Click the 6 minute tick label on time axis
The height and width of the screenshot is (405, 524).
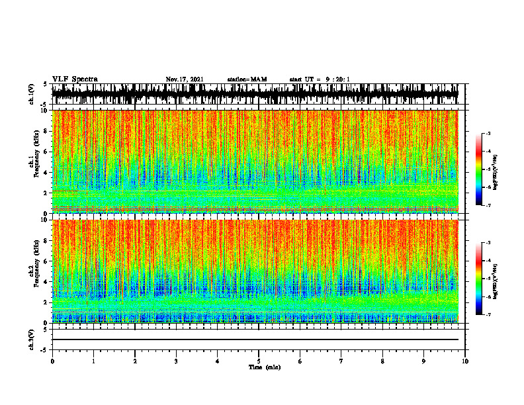(300, 361)
